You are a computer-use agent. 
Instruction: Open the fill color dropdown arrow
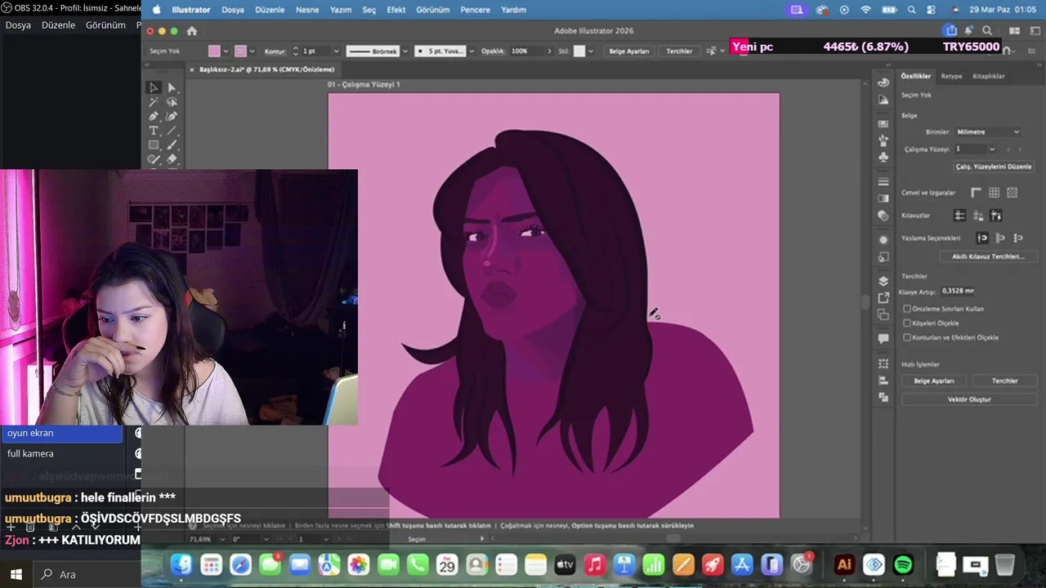[226, 51]
